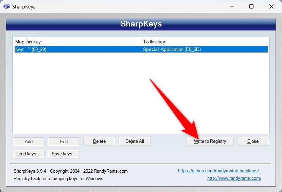Viewport: 282px width, 192px height.
Task: Click Write to Registry button
Action: click(210, 141)
